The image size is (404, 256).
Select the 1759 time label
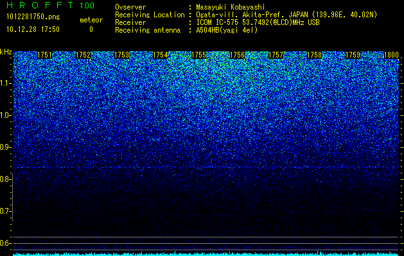click(x=353, y=55)
